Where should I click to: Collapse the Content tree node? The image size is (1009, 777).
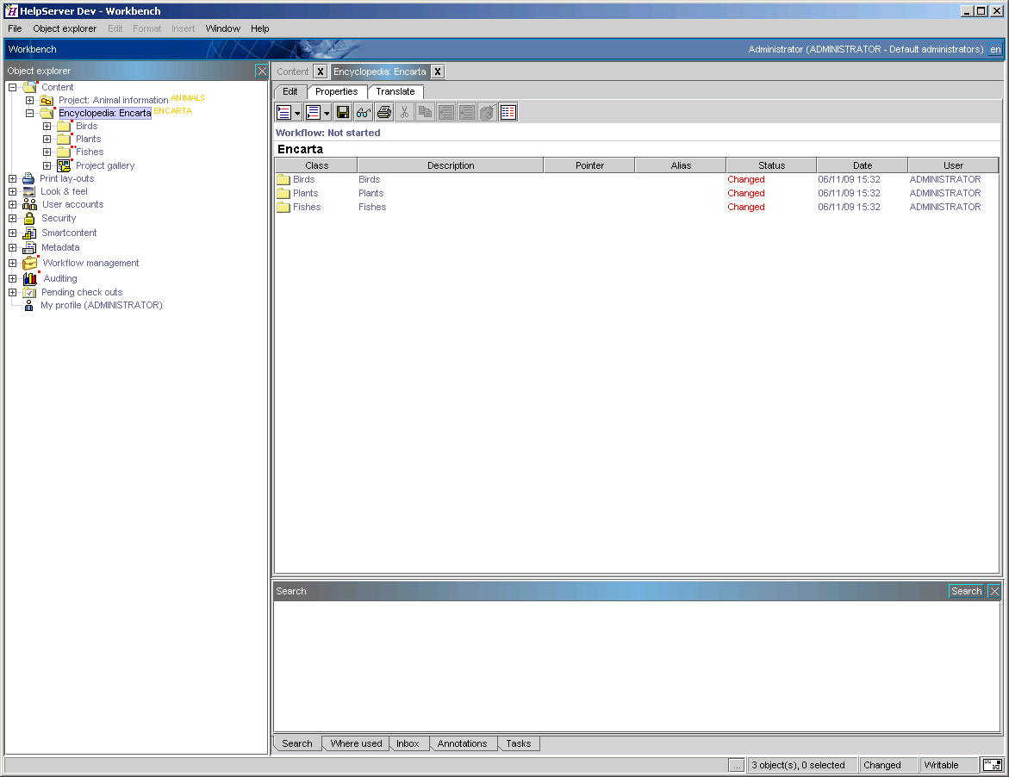[12, 87]
